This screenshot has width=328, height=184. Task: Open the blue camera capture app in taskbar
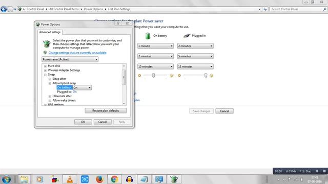click(85, 179)
